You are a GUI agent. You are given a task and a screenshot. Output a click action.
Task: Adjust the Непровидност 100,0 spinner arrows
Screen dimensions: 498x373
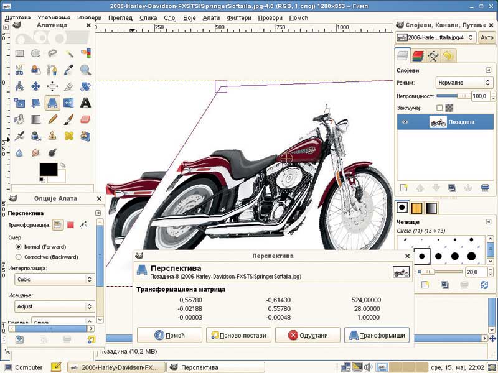(493, 96)
